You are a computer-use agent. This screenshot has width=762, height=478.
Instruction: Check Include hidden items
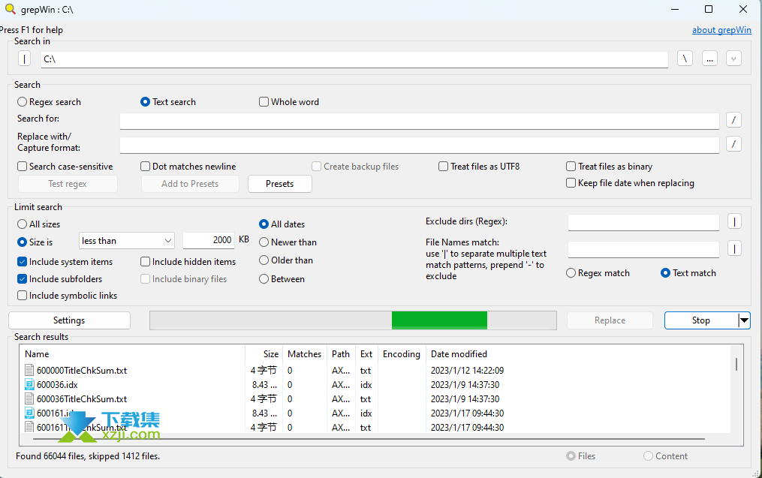[x=145, y=262]
